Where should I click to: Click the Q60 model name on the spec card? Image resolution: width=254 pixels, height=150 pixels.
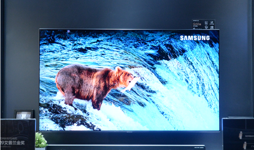pyautogui.click(x=197, y=24)
